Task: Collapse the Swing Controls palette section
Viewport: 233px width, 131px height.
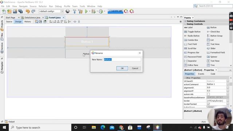Action: pos(185,24)
